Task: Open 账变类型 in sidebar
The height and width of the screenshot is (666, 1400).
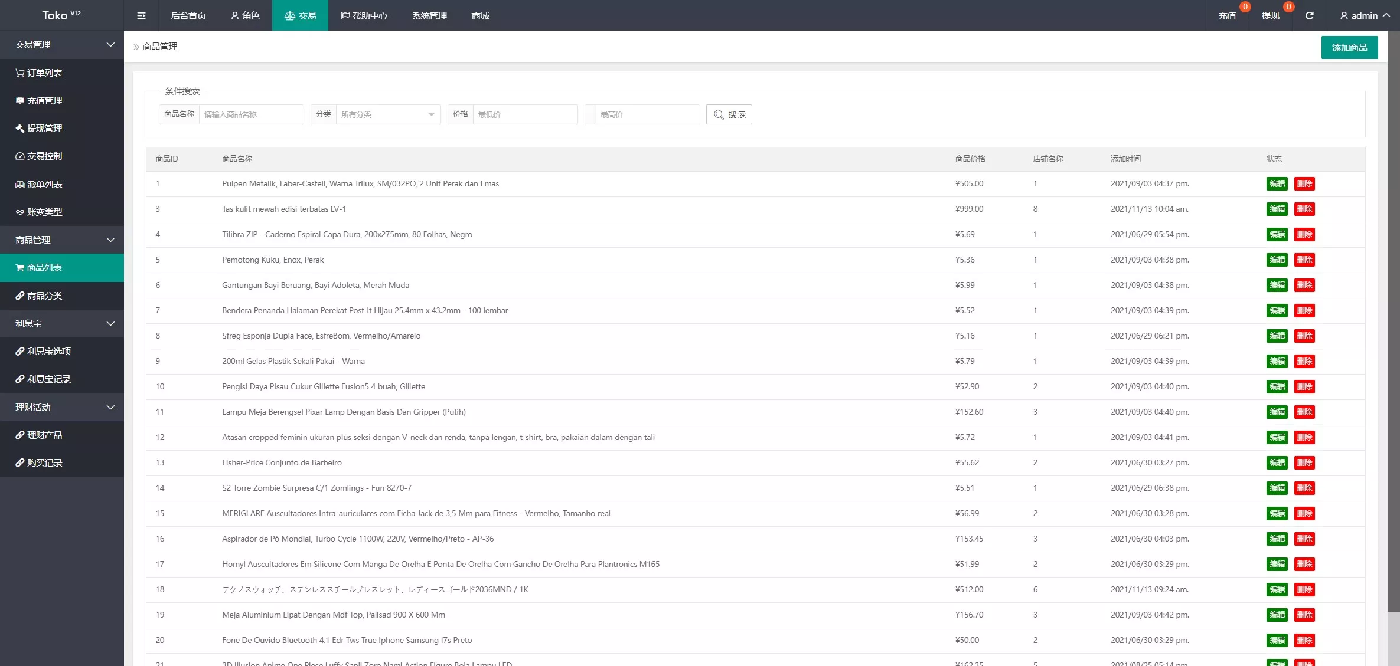Action: 44,212
